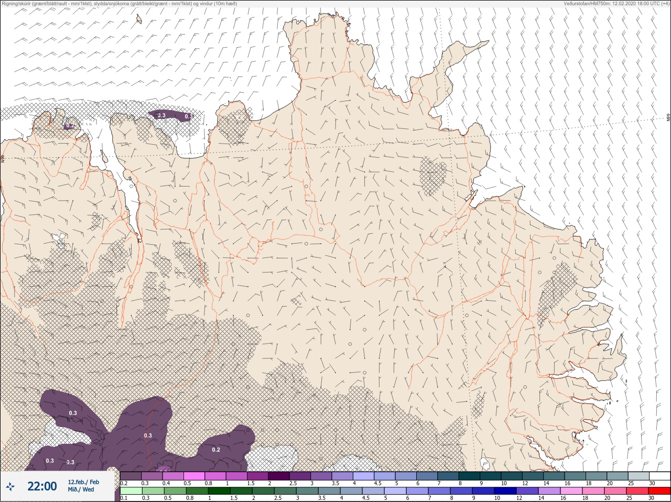Click the '0.2' value on the southern purple precipitation area
Image resolution: width=671 pixels, height=502 pixels.
click(x=216, y=450)
